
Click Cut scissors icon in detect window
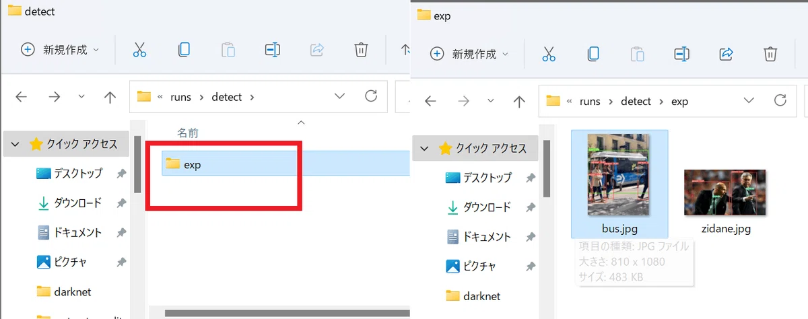pos(139,50)
